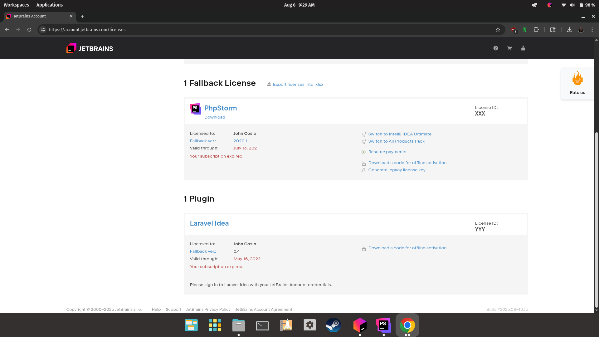Image resolution: width=599 pixels, height=337 pixels.
Task: Open a new browser tab with plus icon
Action: pyautogui.click(x=82, y=16)
